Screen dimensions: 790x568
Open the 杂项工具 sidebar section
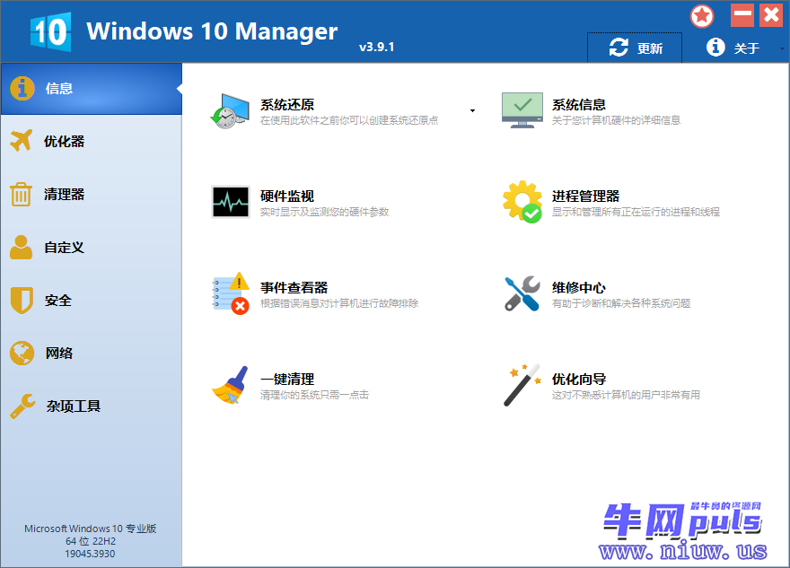(92, 406)
